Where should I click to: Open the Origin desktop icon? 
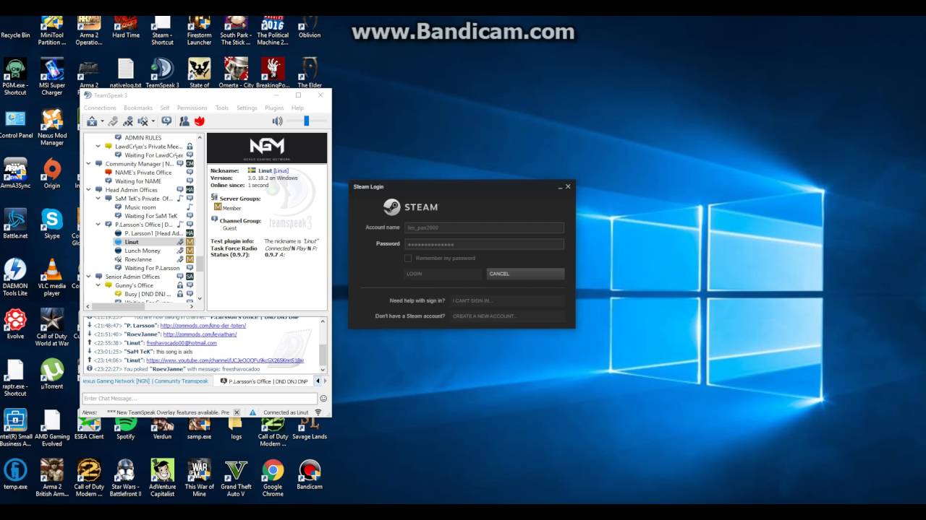point(52,174)
